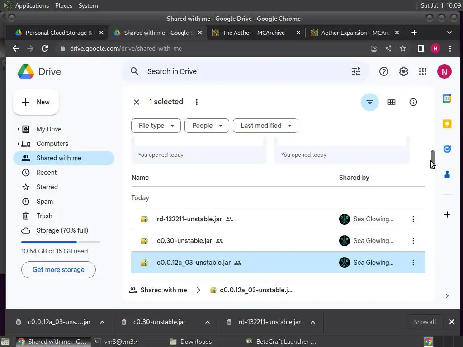Click the address bar URL

(x=126, y=48)
